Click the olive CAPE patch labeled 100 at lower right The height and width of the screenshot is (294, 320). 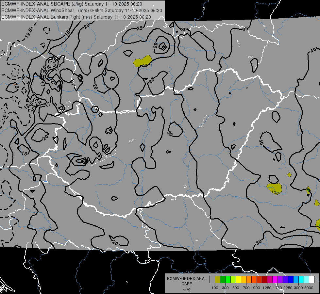[x=274, y=188]
